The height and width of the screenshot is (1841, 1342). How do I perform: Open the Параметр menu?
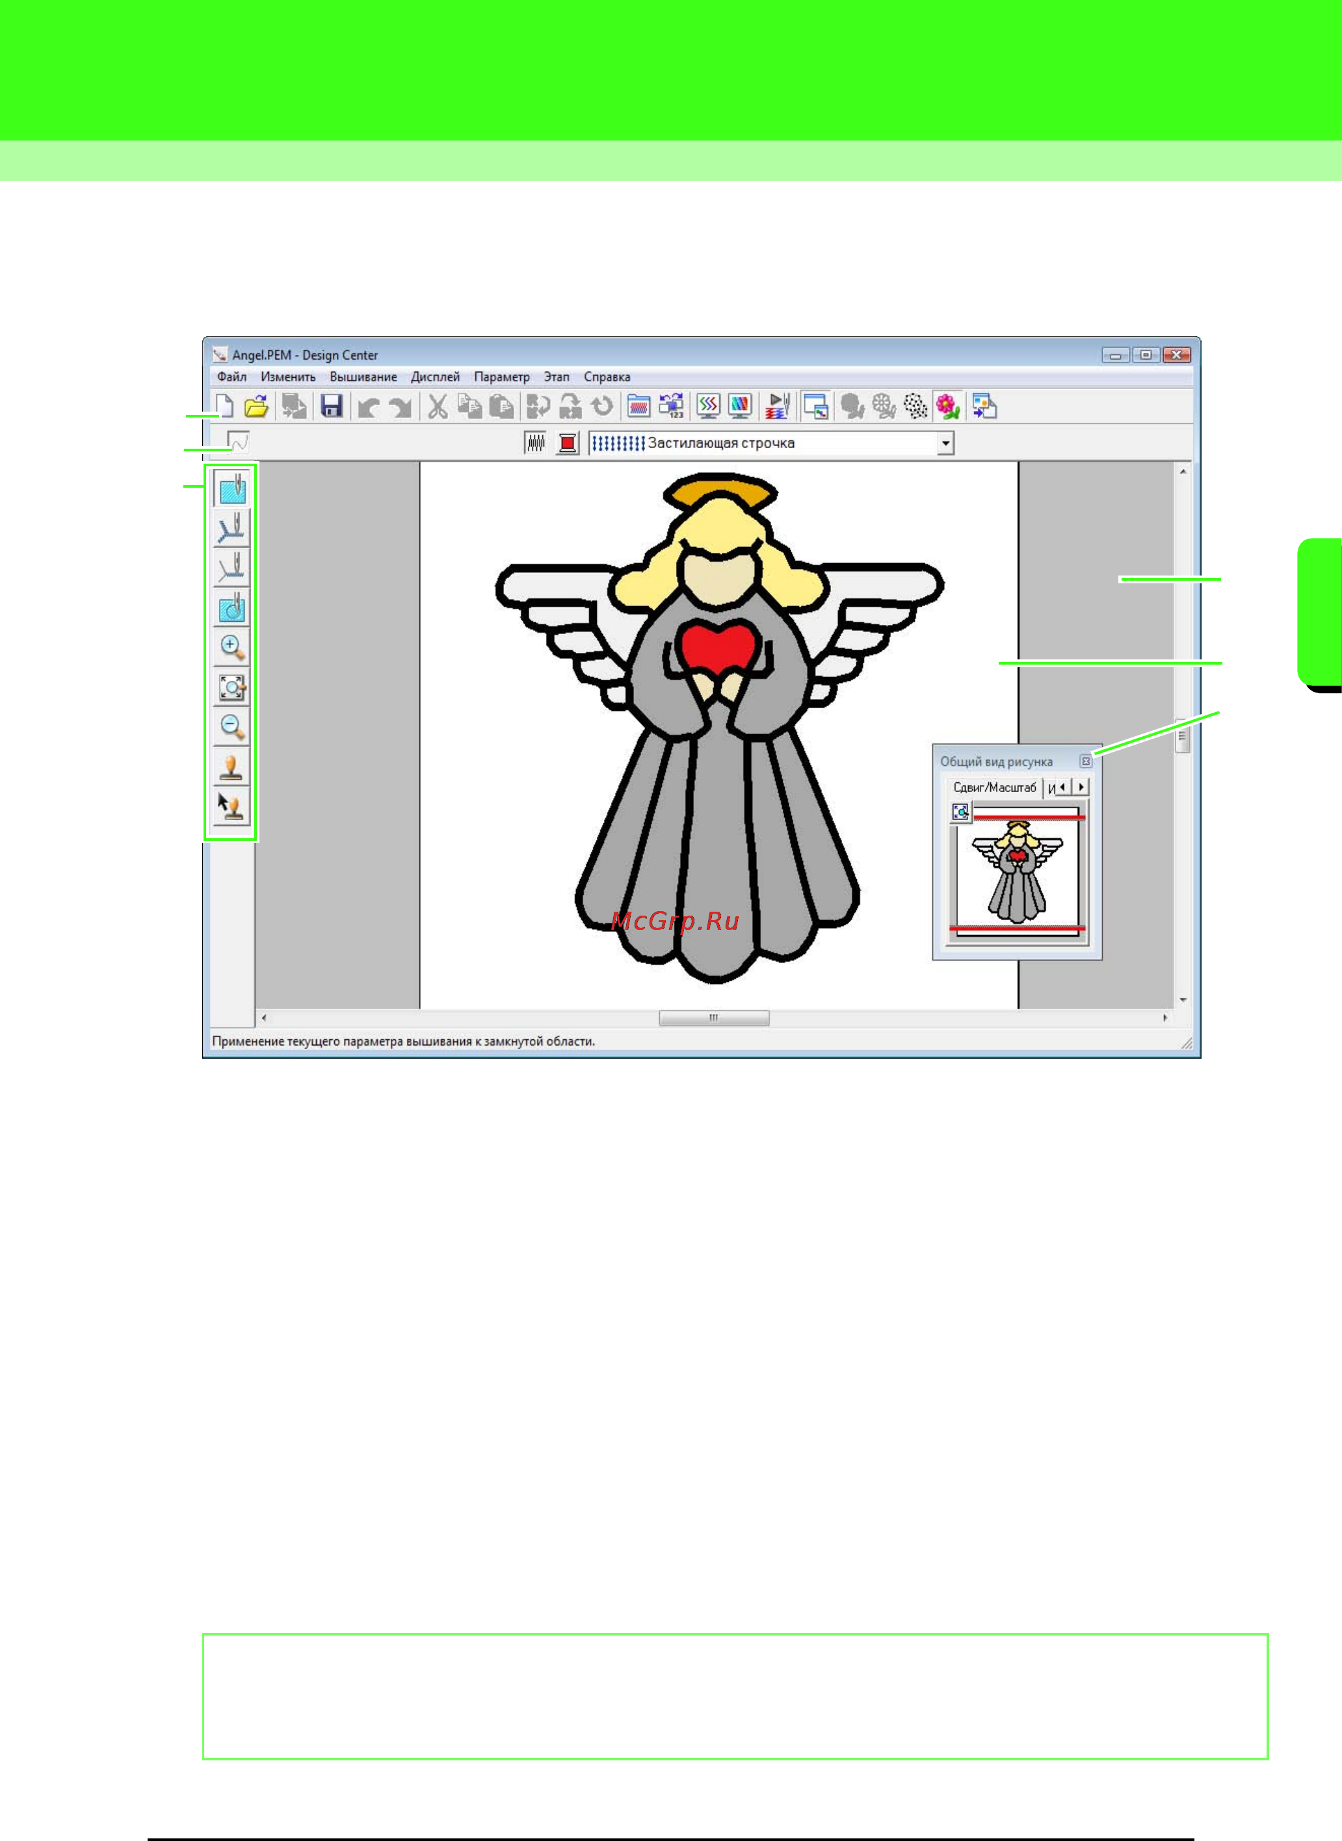tap(501, 377)
